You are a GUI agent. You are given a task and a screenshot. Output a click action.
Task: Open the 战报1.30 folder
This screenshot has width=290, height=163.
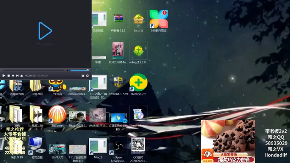37,116
